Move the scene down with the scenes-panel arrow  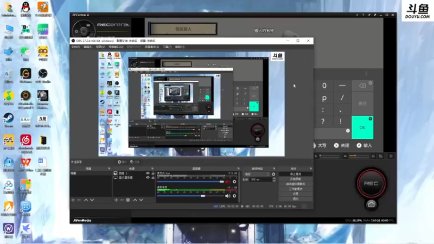point(92,200)
